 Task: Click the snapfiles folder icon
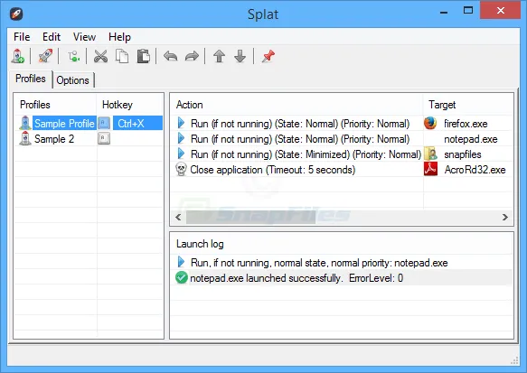[430, 154]
